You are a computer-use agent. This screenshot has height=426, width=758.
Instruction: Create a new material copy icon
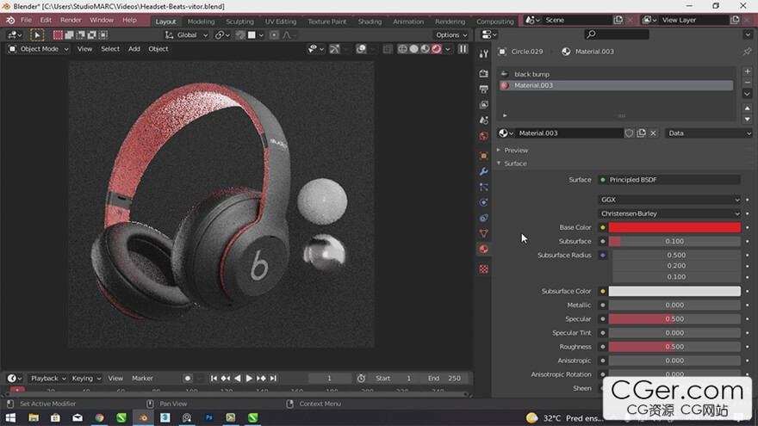coord(642,133)
